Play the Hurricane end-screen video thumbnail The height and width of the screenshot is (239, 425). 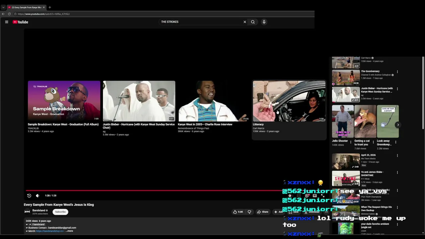click(139, 101)
